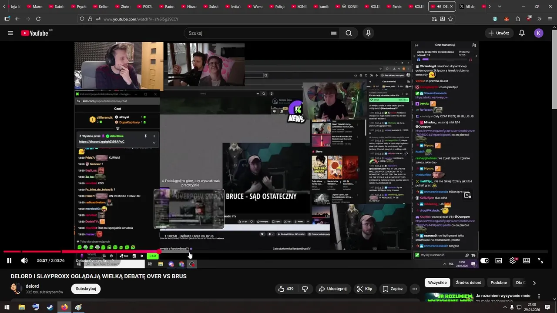
Task: Open the teal globe extension icon
Action: (x=495, y=19)
